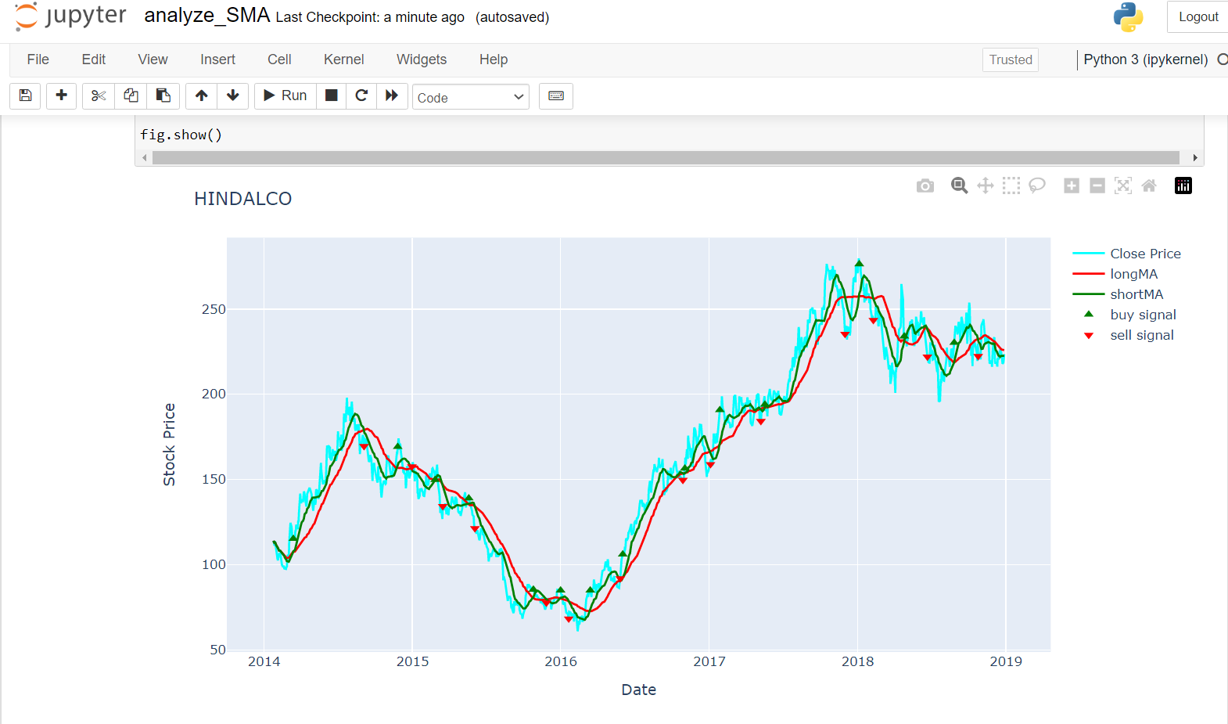The width and height of the screenshot is (1228, 724).
Task: Rename notebook title analyze_SMA
Action: click(207, 16)
